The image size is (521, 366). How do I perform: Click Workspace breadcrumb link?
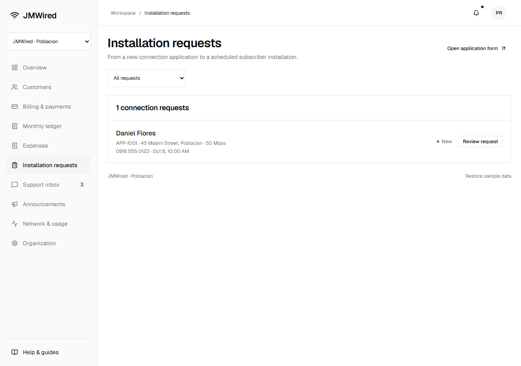click(123, 13)
